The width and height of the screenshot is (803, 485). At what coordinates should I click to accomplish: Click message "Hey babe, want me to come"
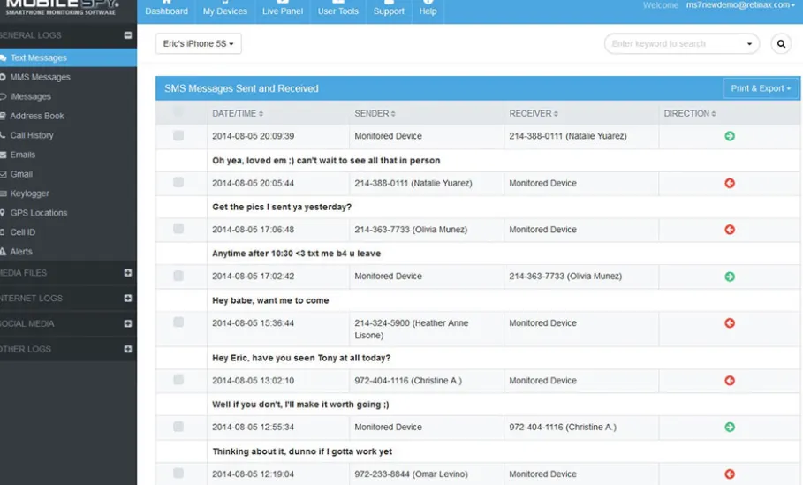pyautogui.click(x=270, y=300)
